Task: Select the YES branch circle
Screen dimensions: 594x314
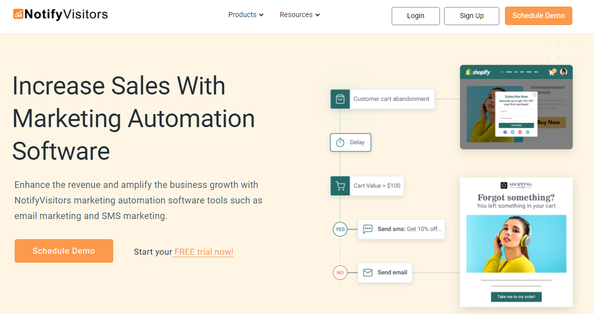Action: 340,229
